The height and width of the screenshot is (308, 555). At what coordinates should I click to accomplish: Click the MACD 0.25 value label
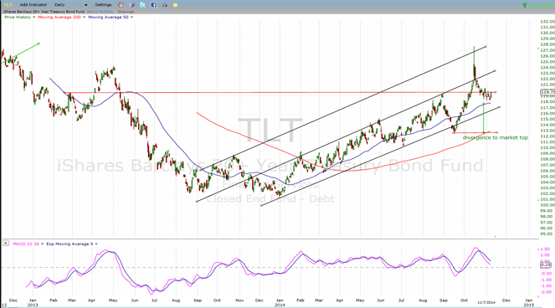[546, 264]
